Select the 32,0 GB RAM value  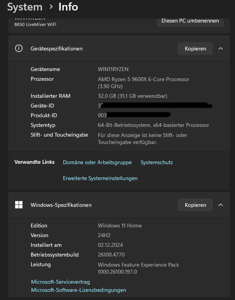(x=132, y=96)
